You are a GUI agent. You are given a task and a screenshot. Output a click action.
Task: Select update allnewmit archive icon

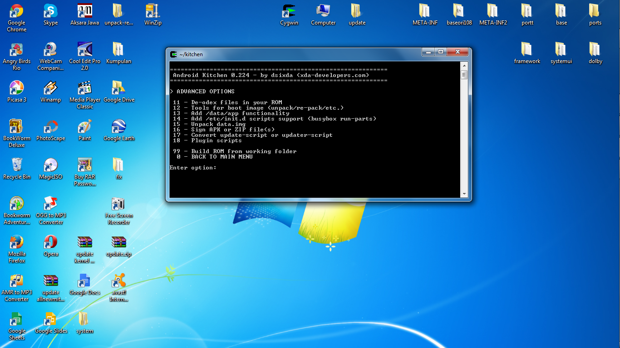point(51,287)
